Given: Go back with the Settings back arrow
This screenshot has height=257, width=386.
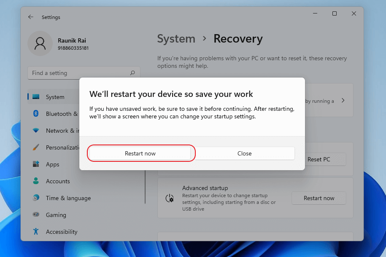Looking at the screenshot, I should point(30,17).
